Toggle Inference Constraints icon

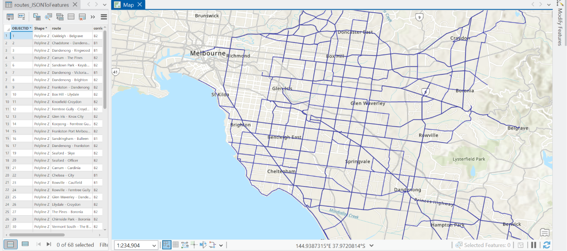[194, 245]
